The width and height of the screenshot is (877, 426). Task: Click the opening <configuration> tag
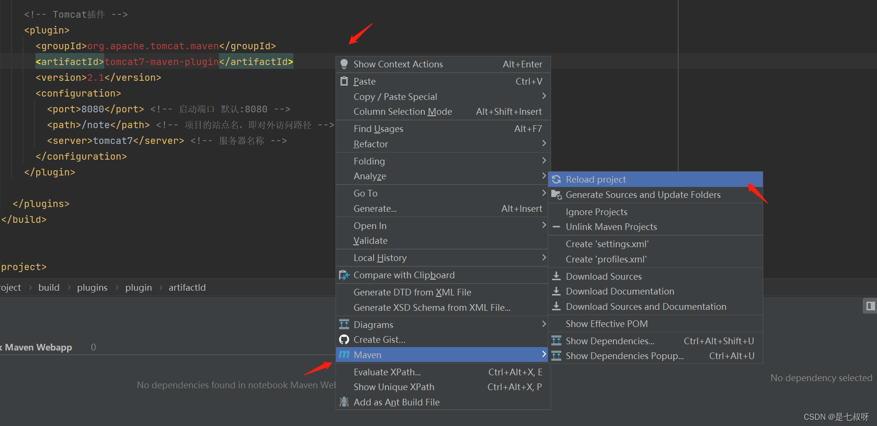coord(78,93)
